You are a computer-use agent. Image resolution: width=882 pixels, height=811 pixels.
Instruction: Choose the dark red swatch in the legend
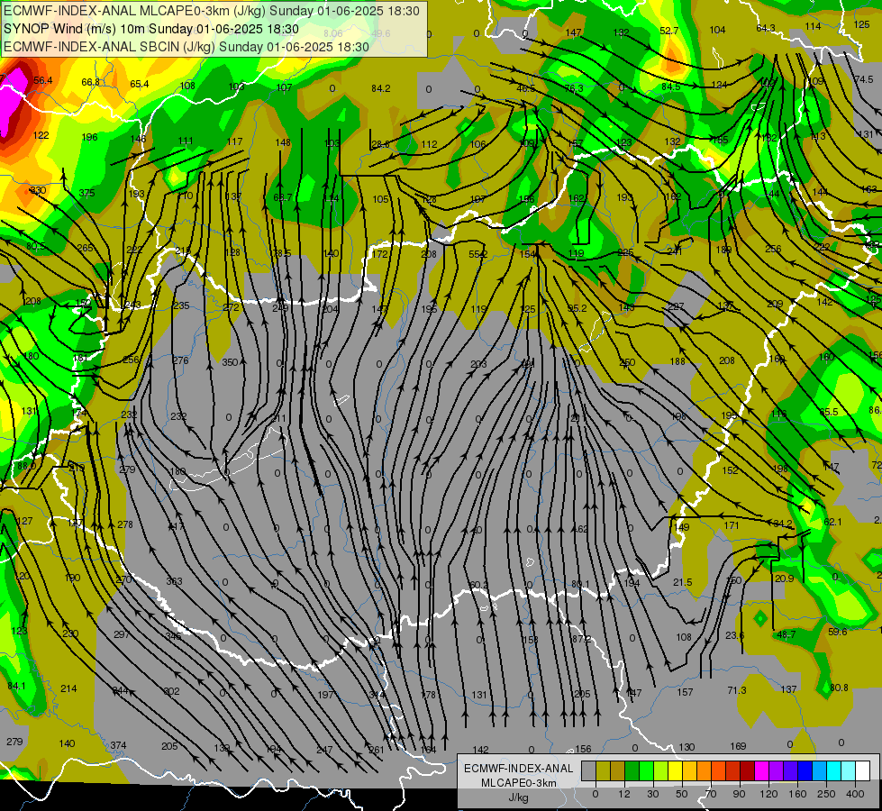(x=747, y=770)
